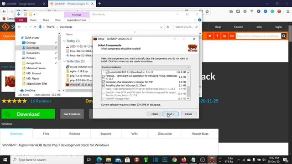Uncheck Latest 64bit PHP 7.4 component
Image resolution: width=292 pixels, height=164 pixels.
pyautogui.click(x=107, y=72)
